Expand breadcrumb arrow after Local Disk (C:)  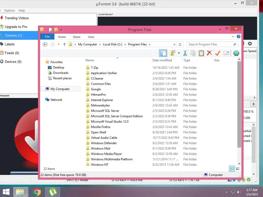click(125, 44)
